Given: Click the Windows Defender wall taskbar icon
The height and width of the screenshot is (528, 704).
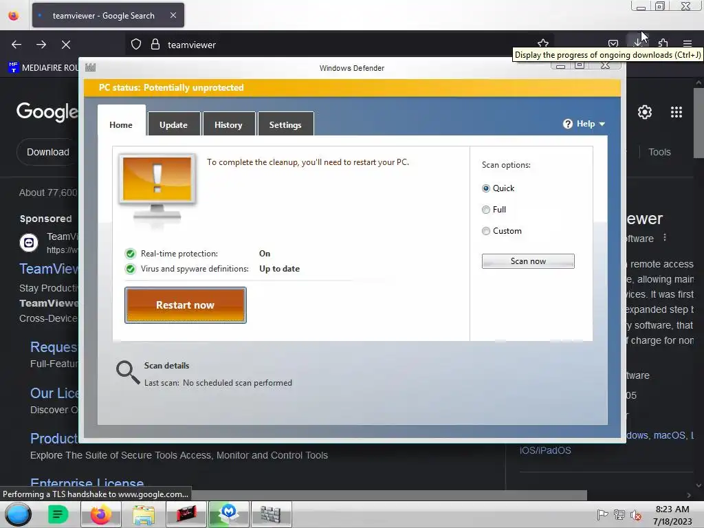Looking at the screenshot, I should (271, 514).
